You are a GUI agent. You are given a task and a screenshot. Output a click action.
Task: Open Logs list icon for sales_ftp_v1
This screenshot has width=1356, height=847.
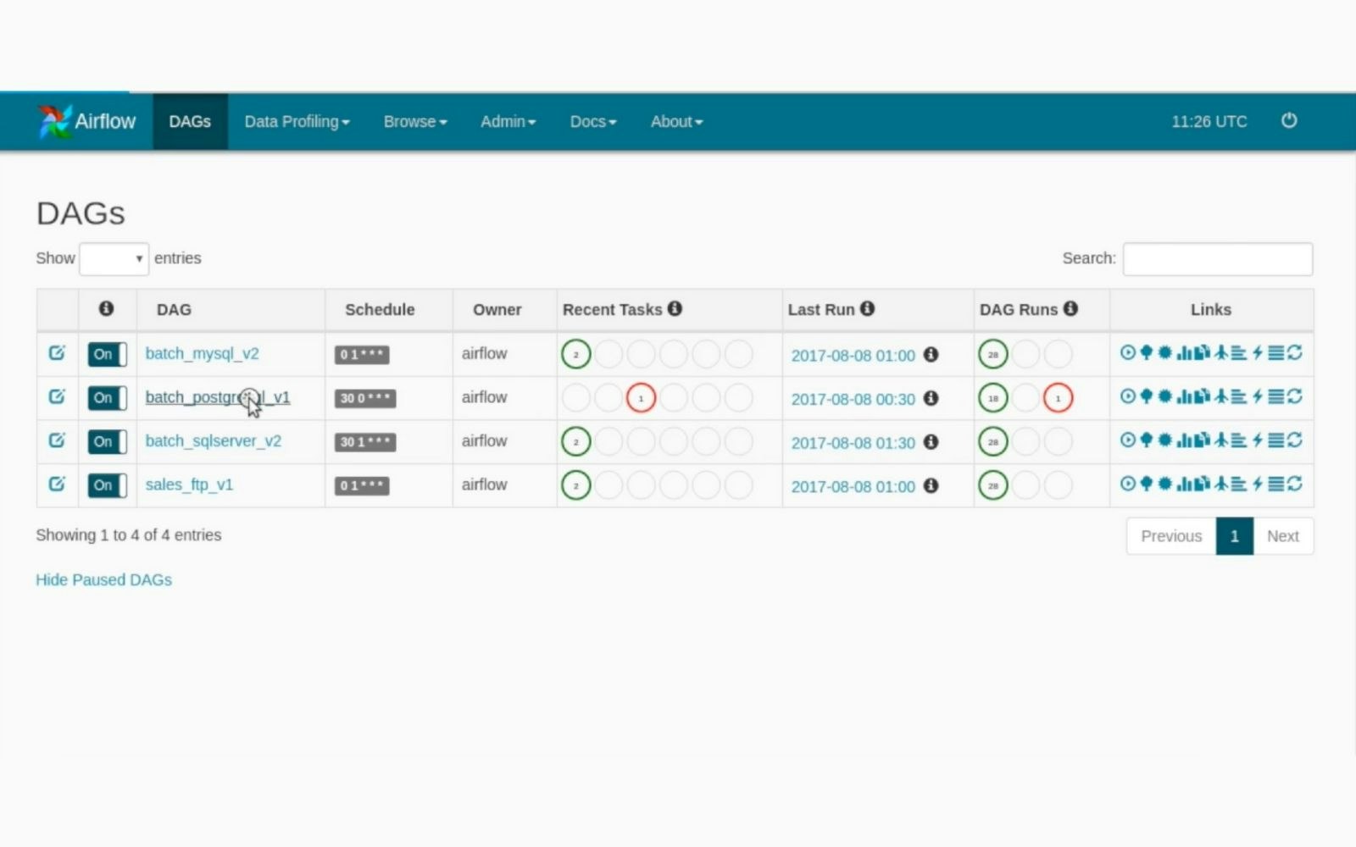tap(1276, 484)
